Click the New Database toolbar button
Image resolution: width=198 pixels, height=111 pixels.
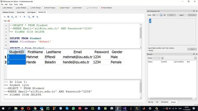7,8
